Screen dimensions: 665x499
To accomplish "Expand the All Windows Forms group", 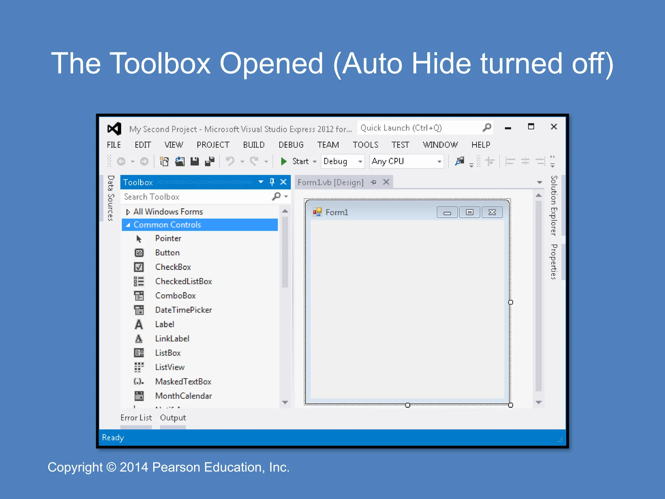I will pyautogui.click(x=128, y=212).
